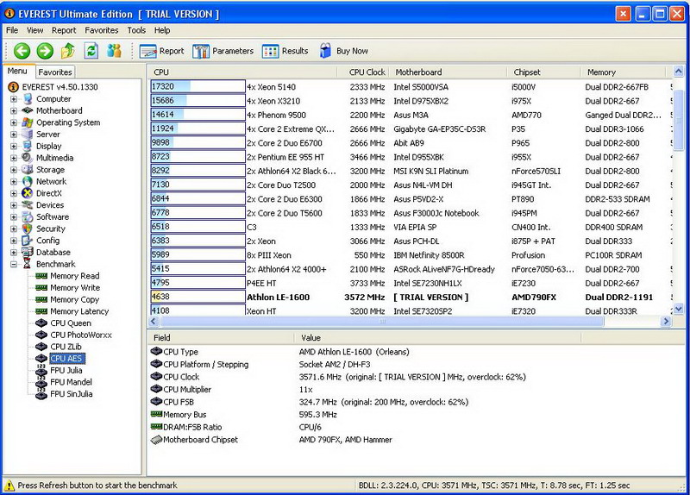Select the FPU Julia benchmark

click(x=66, y=371)
